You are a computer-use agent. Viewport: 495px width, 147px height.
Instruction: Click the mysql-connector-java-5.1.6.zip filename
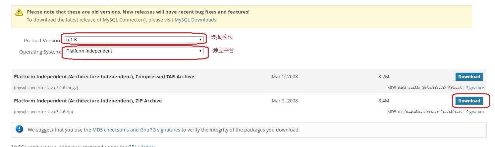[43, 112]
